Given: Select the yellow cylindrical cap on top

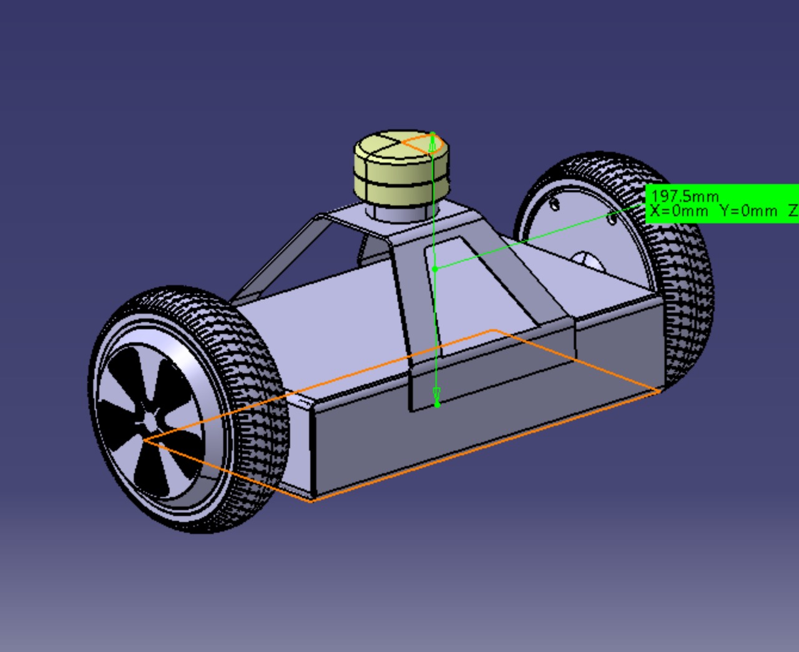Looking at the screenshot, I should [401, 168].
